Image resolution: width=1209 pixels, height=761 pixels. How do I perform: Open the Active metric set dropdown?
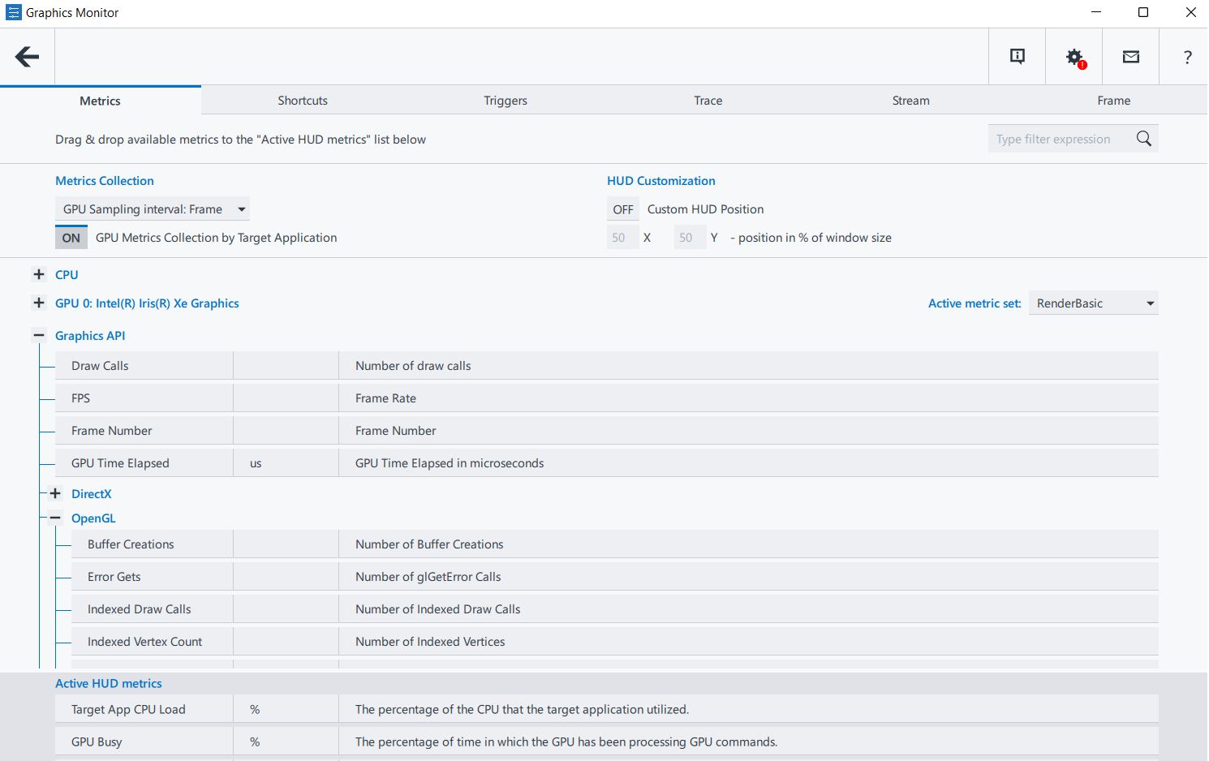click(x=1093, y=303)
